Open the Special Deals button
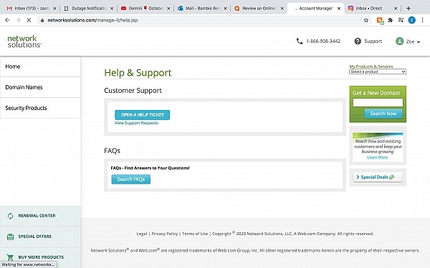Screen dimensions: 430x268 pyautogui.click(x=378, y=177)
